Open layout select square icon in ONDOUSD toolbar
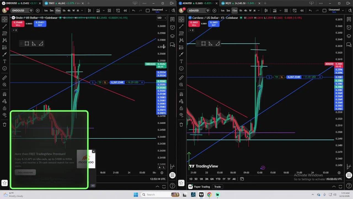 [148, 11]
